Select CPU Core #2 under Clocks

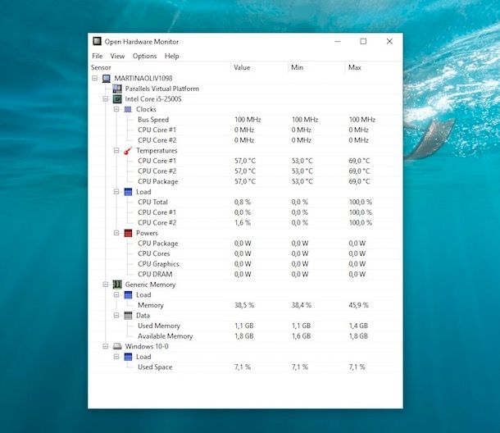click(245, 140)
